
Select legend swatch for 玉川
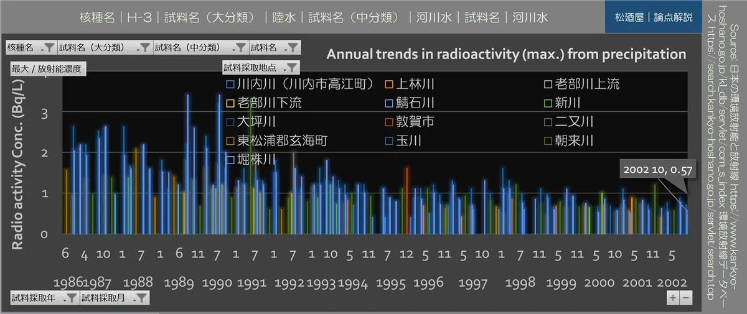coord(388,141)
